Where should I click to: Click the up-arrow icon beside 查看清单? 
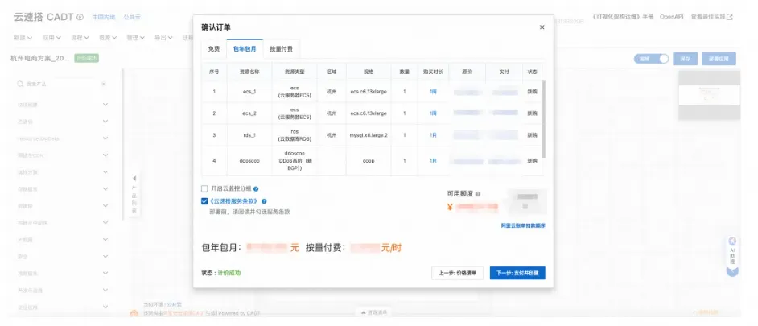[x=363, y=313]
